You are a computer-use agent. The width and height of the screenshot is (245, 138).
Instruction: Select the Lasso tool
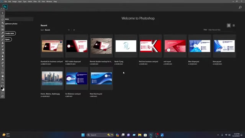pyautogui.click(x=3, y=20)
